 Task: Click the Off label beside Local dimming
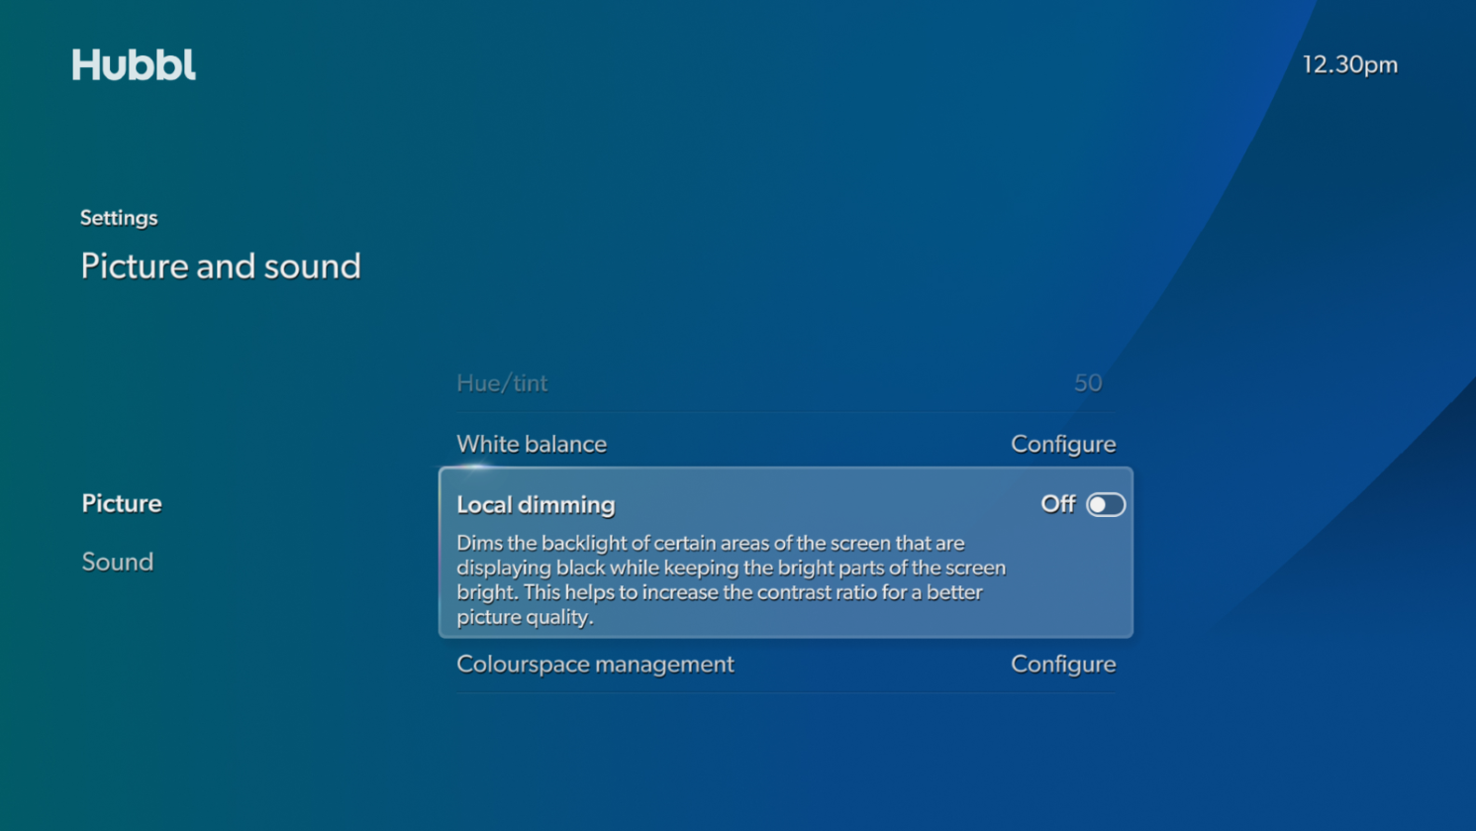pos(1057,504)
